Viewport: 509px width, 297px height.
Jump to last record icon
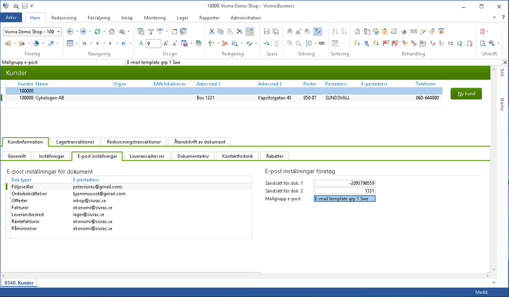click(x=123, y=43)
